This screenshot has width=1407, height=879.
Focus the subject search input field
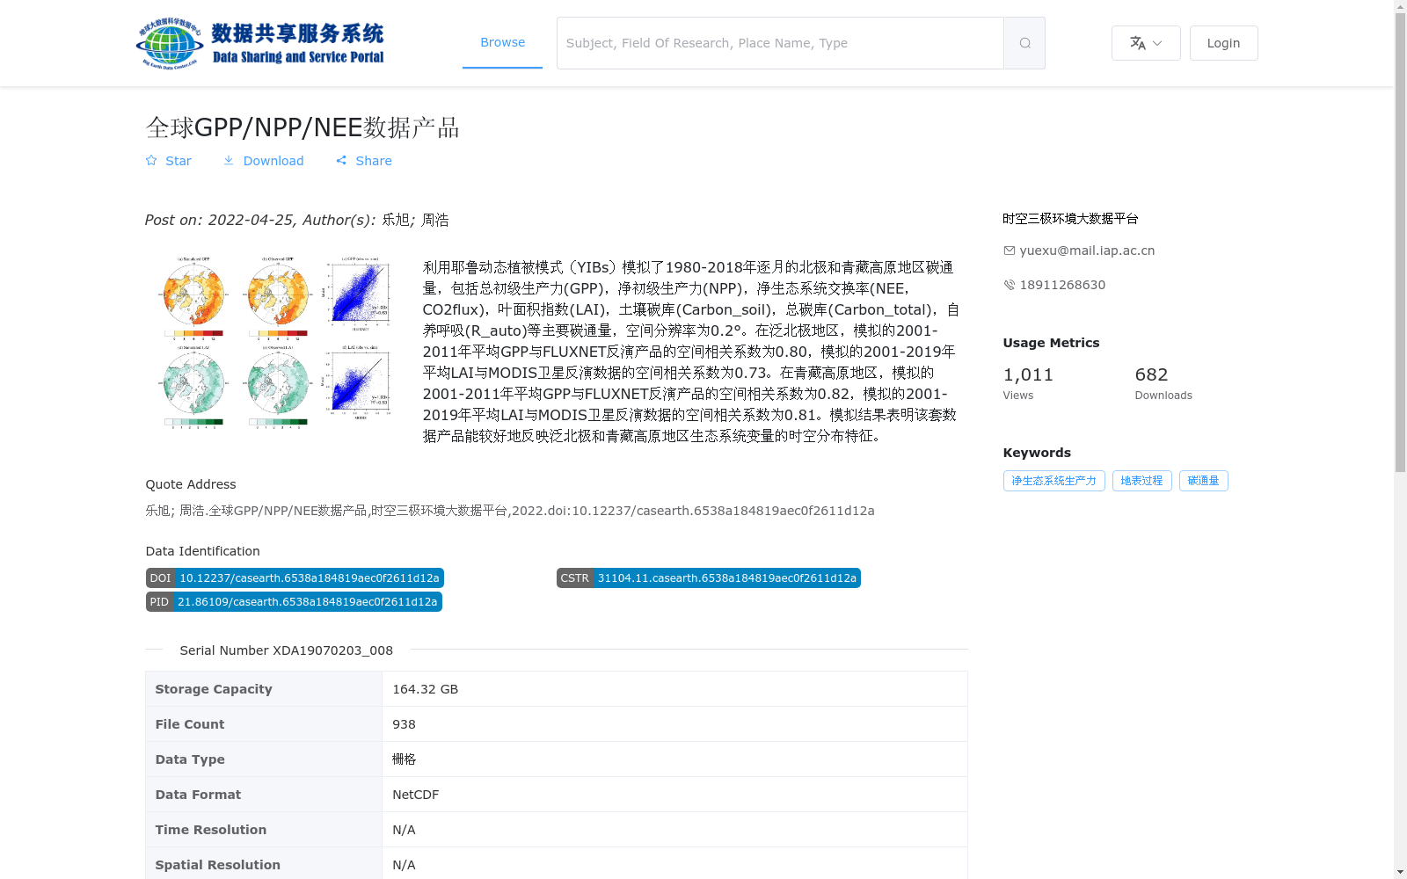click(780, 43)
